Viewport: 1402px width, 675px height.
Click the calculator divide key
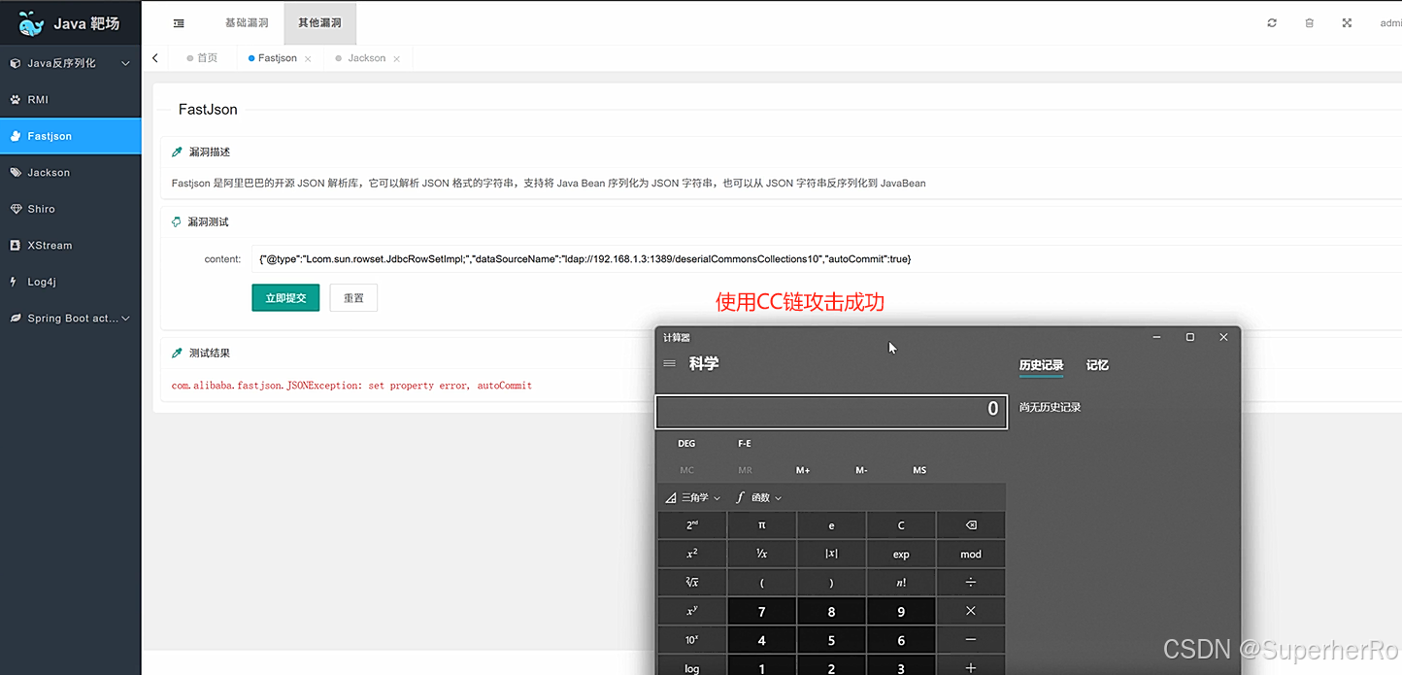pyautogui.click(x=971, y=583)
